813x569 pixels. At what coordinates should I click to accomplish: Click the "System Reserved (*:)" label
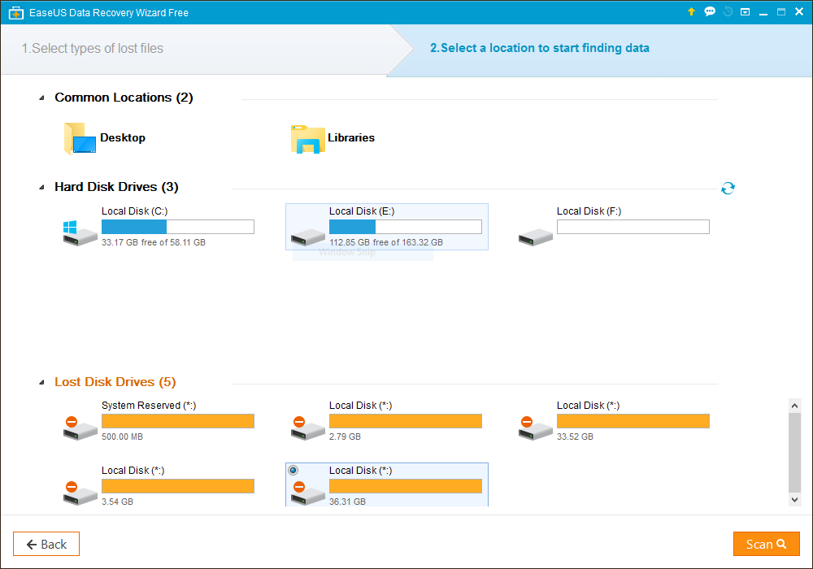click(149, 406)
